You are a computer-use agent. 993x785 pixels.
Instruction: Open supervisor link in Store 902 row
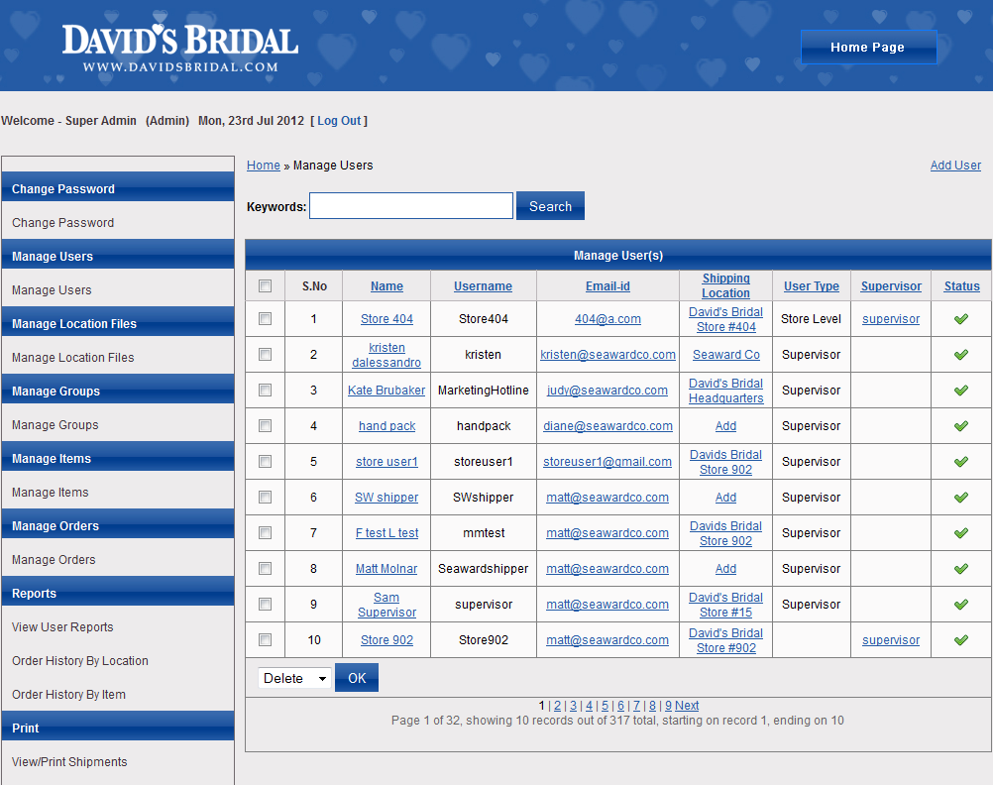coord(890,640)
